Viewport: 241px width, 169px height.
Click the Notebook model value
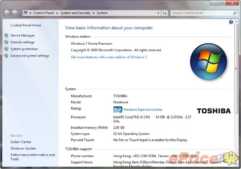(120, 102)
